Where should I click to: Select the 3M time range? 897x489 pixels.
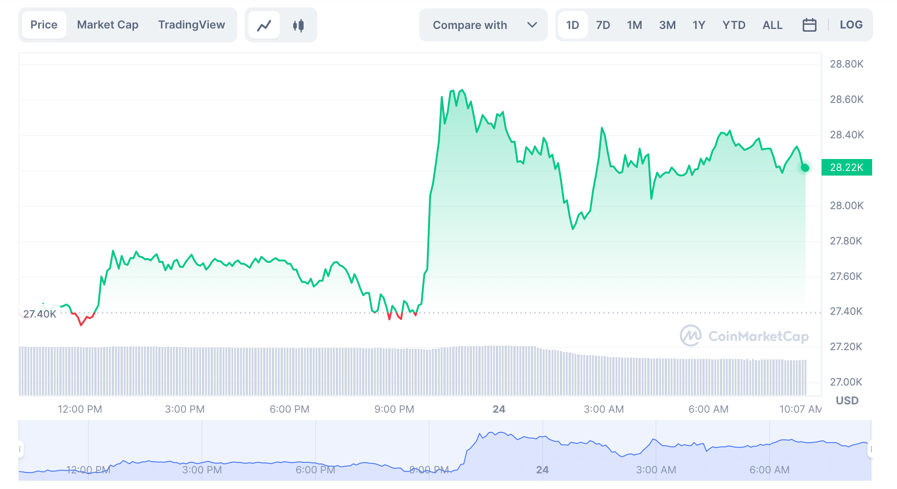(x=667, y=25)
